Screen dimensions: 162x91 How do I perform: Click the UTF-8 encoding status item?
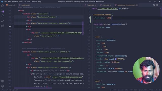point(126,90)
